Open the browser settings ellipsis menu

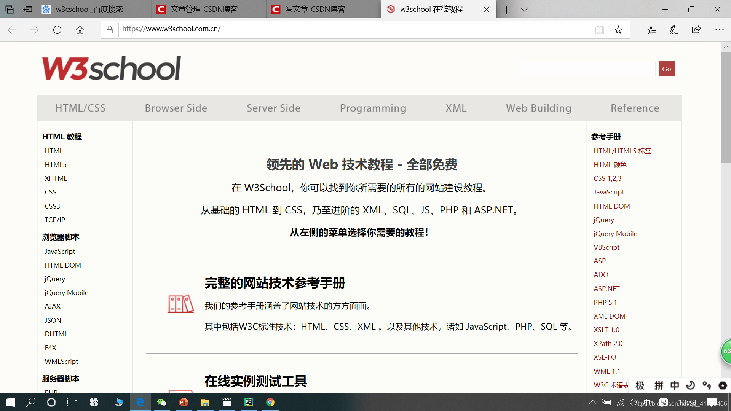[719, 30]
